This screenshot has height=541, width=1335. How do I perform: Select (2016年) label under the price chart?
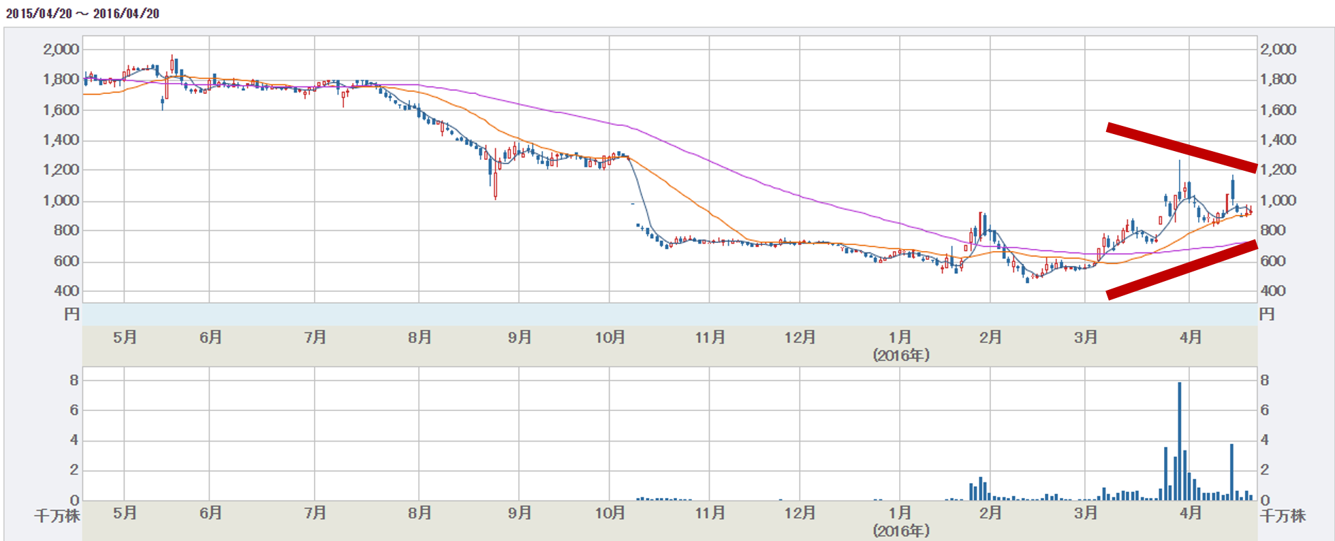pyautogui.click(x=901, y=355)
